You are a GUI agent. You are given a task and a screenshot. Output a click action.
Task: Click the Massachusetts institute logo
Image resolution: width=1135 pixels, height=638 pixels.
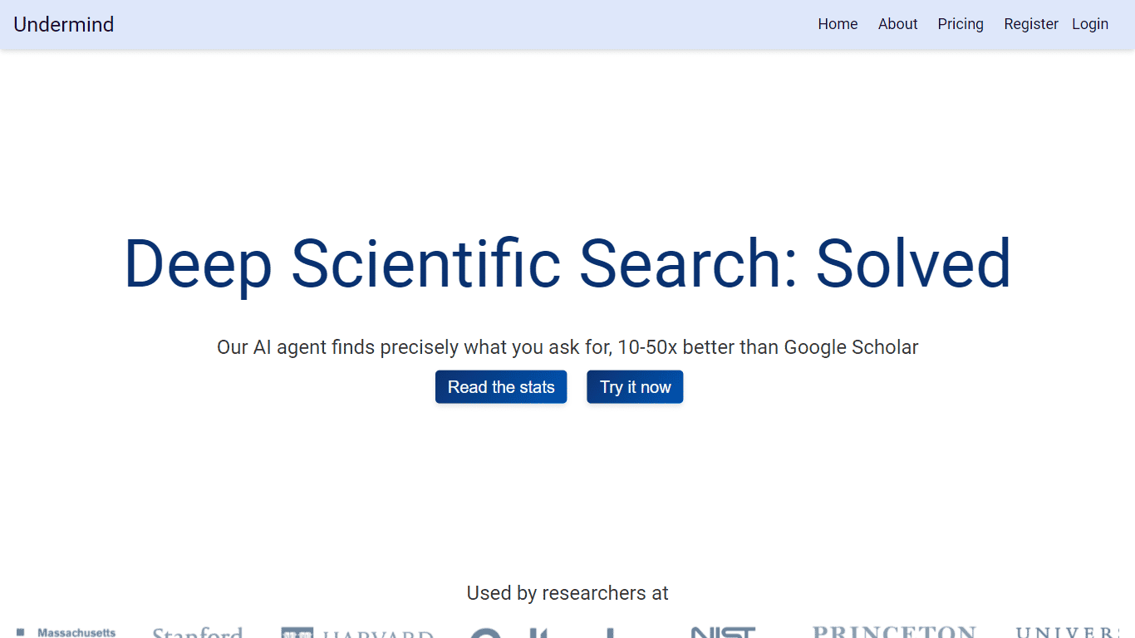pos(66,633)
